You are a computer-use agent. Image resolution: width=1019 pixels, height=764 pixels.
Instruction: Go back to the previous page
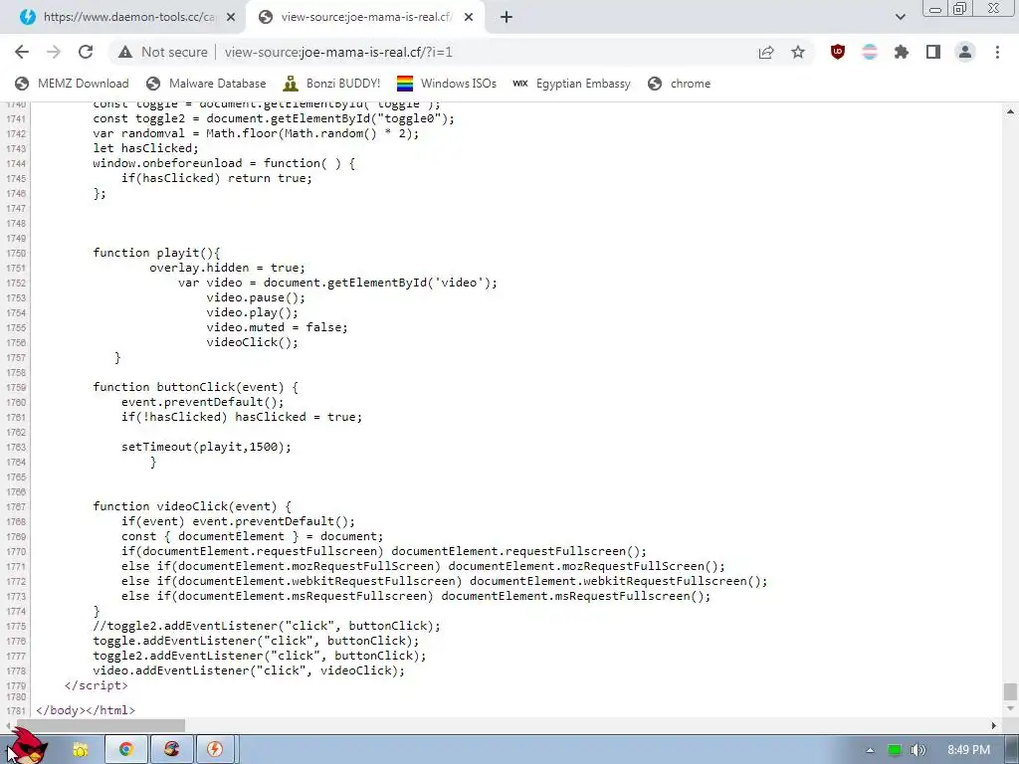pos(22,52)
